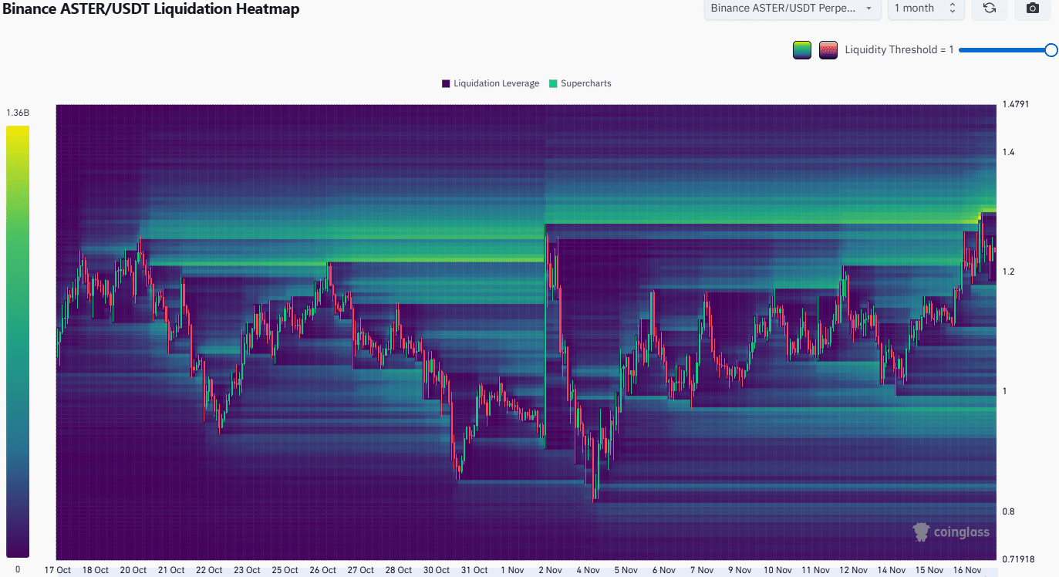This screenshot has height=577, width=1059.
Task: Adjust the Liquidity Threshold slider handle
Action: pos(1051,50)
